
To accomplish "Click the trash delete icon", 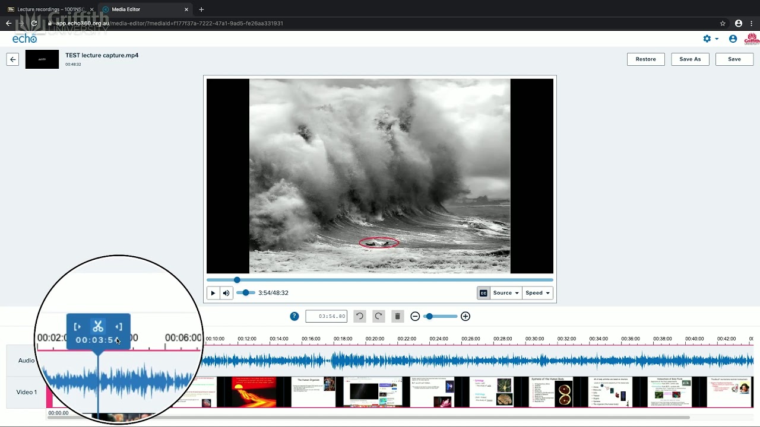I will (x=397, y=316).
